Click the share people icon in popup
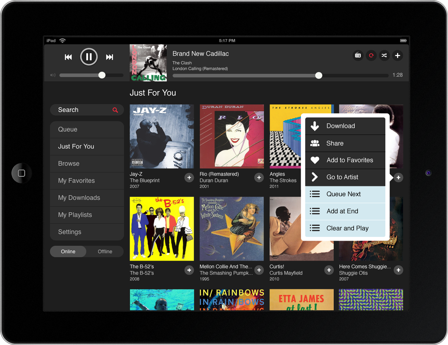The height and width of the screenshot is (345, 448). 315,143
